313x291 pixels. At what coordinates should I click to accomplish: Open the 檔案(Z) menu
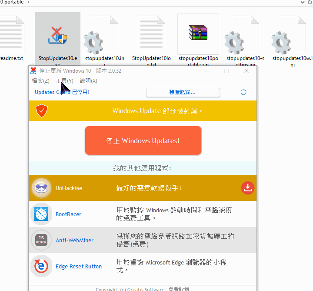coord(41,81)
